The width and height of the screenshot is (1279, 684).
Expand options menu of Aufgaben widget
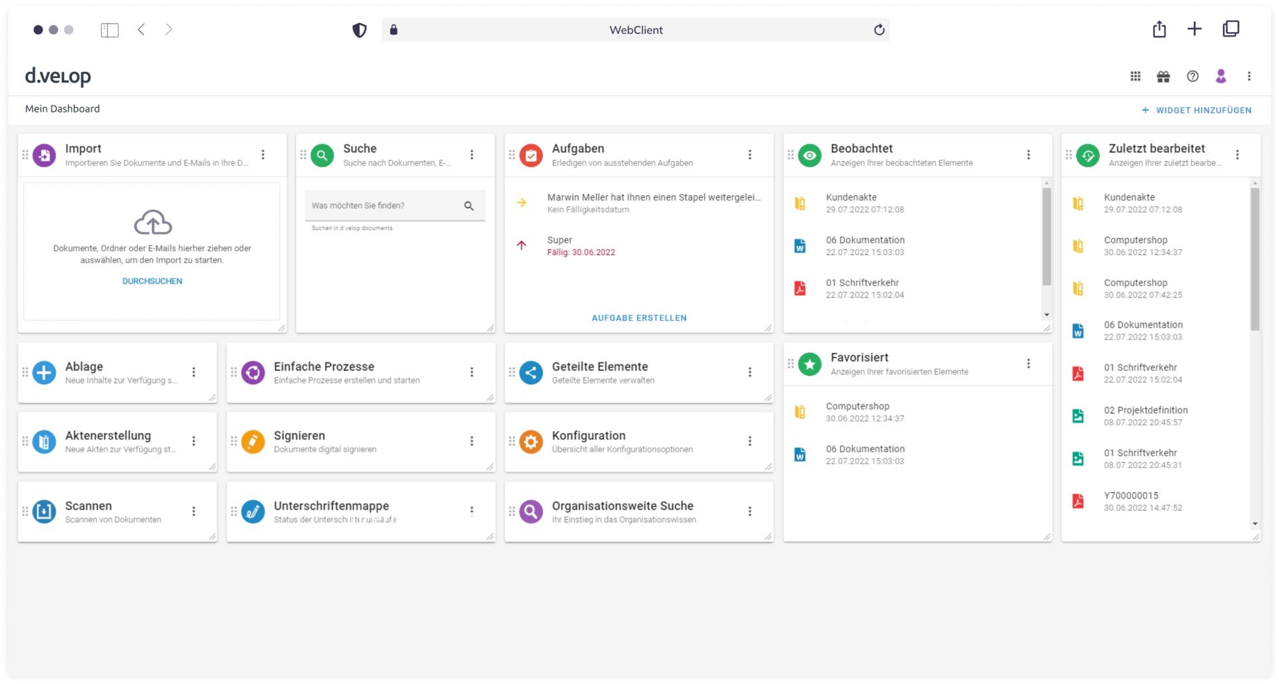(749, 155)
